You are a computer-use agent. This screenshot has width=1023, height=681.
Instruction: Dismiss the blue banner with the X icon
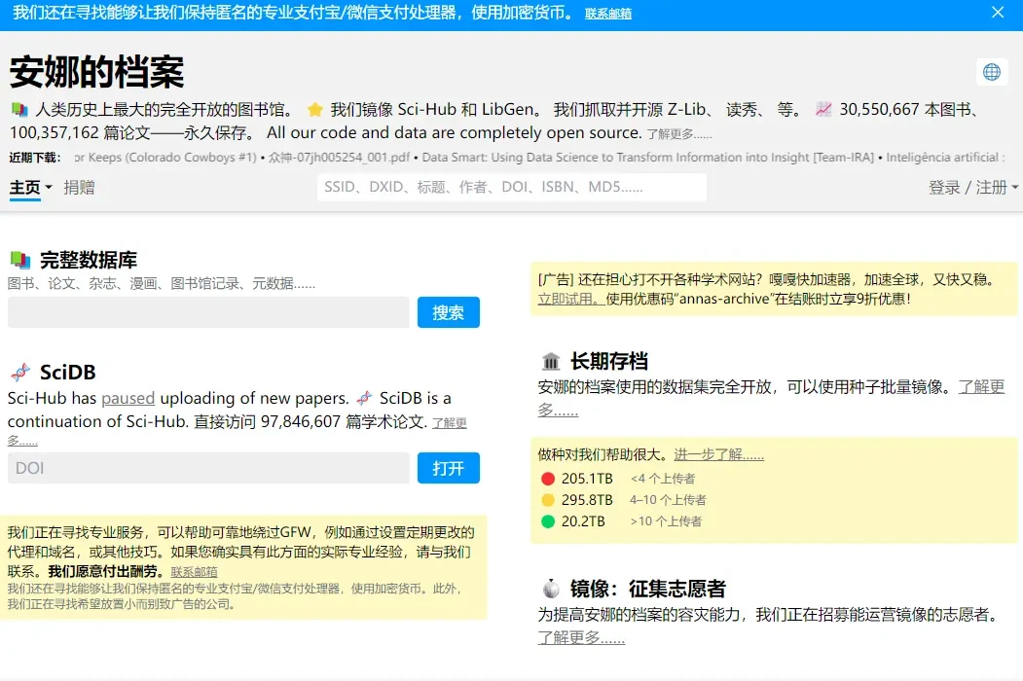pyautogui.click(x=997, y=13)
